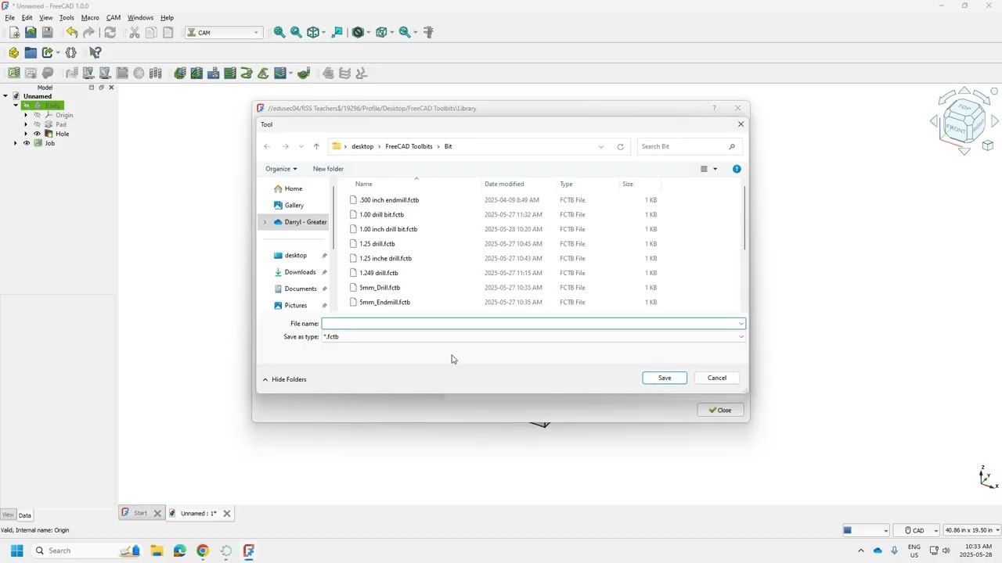
Task: Click the isometric view cube icon
Action: pos(313,32)
